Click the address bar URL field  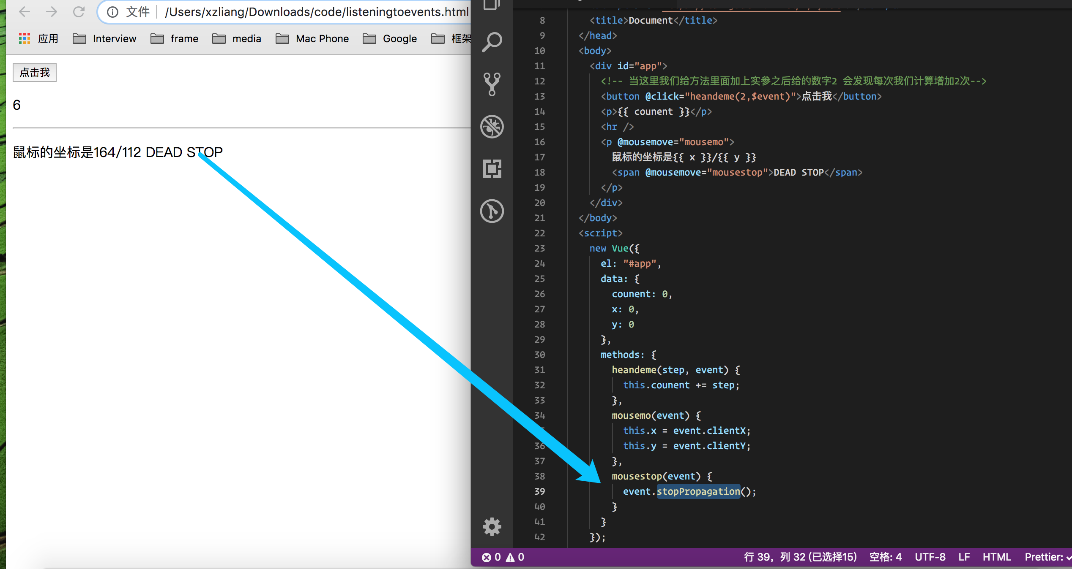coord(316,12)
